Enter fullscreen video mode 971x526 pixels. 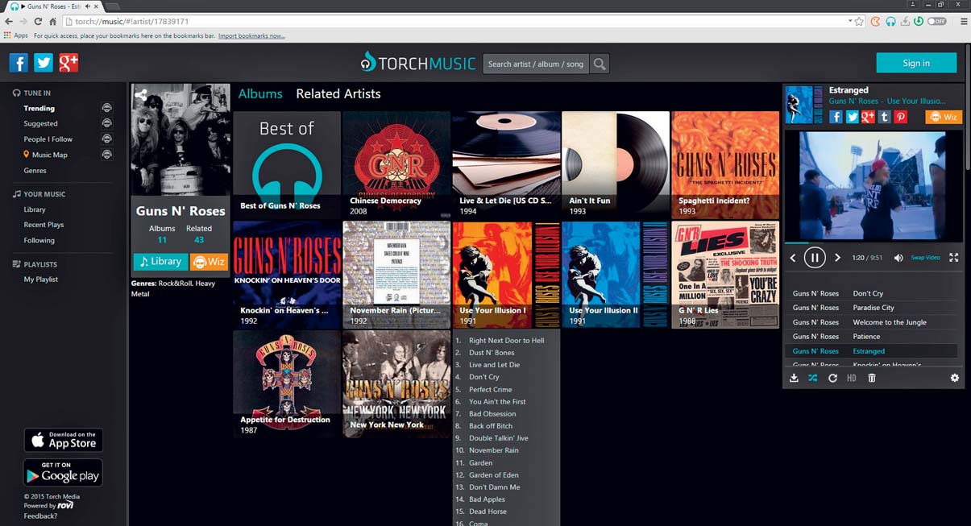click(x=954, y=258)
